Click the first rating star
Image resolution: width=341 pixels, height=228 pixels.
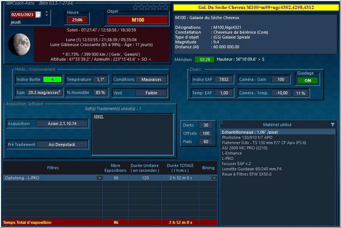point(136,7)
